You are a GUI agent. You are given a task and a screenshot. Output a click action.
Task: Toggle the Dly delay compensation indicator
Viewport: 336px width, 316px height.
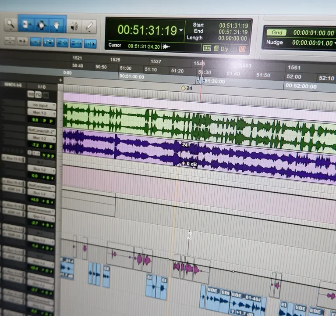point(225,49)
